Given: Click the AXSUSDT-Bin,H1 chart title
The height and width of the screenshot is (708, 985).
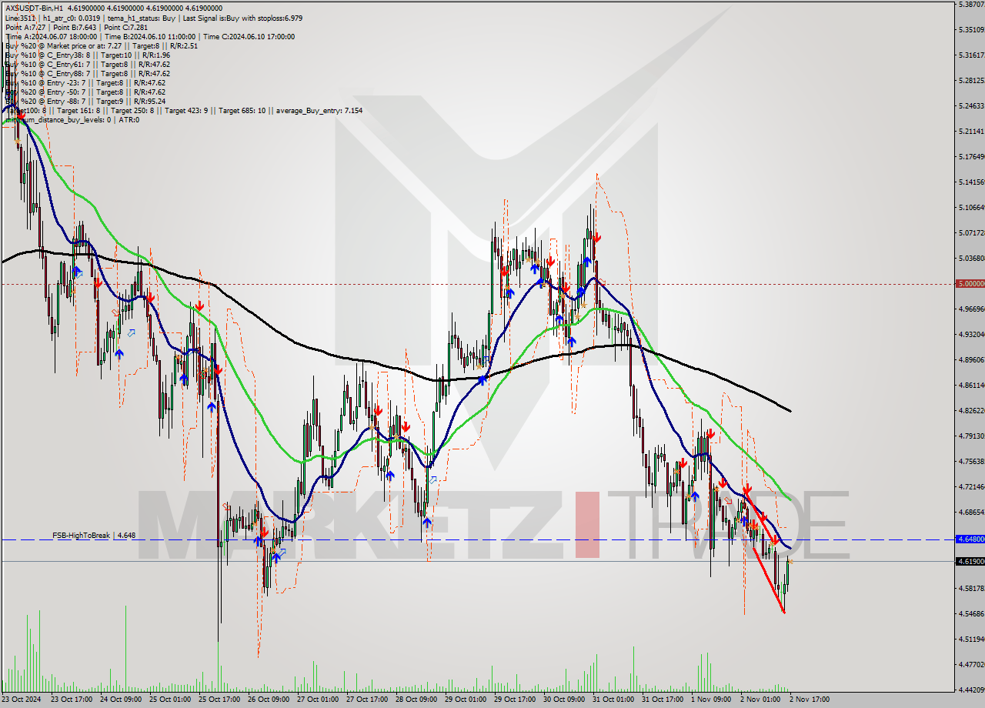Looking at the screenshot, I should 35,8.
